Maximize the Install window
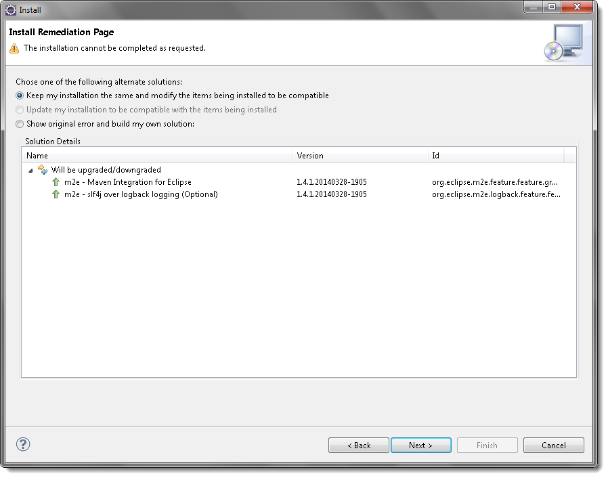This screenshot has height=478, width=608. tap(552, 7)
